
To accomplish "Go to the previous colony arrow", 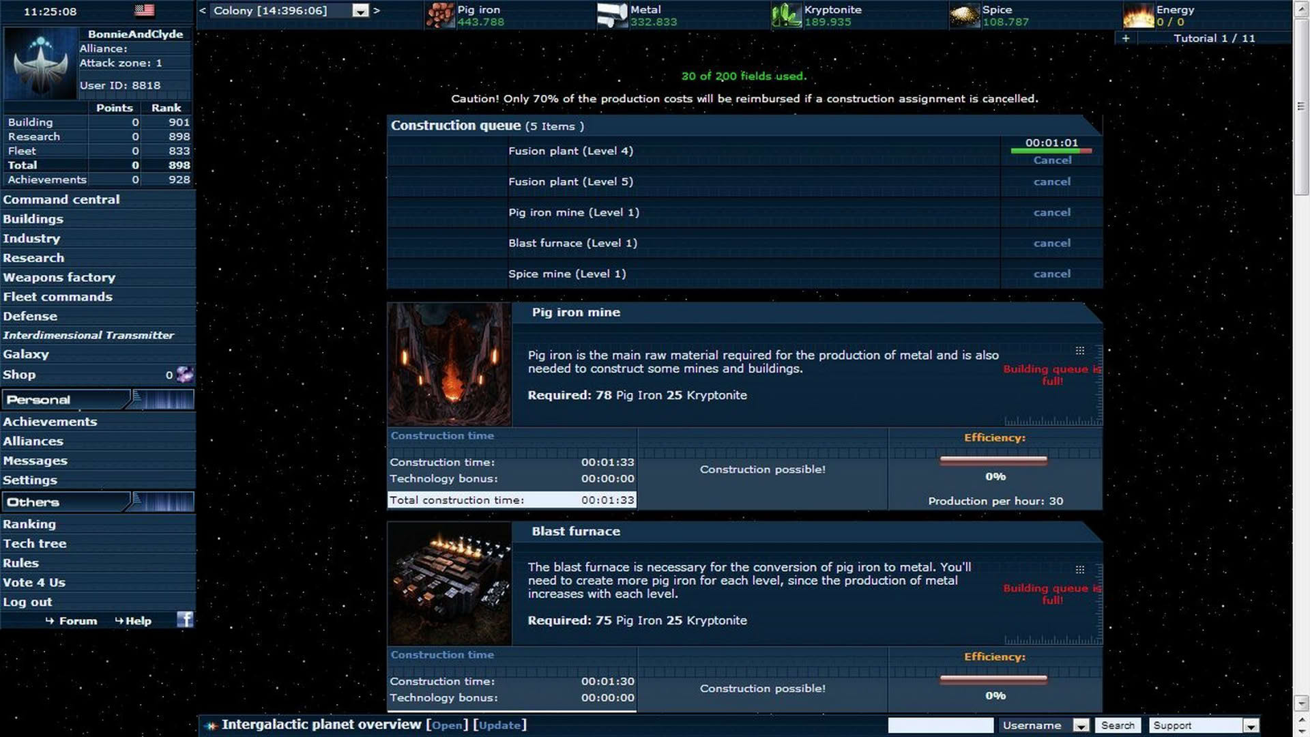I will coord(203,10).
